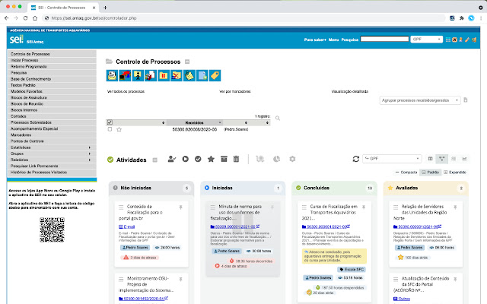Assign user with the person-check activities icon

[x=172, y=159]
